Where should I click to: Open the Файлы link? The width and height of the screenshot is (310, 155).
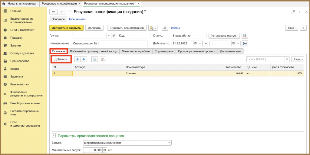click(x=175, y=28)
